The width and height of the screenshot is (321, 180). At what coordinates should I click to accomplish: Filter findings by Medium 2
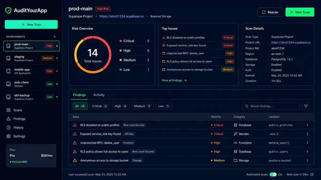pyautogui.click(x=143, y=106)
